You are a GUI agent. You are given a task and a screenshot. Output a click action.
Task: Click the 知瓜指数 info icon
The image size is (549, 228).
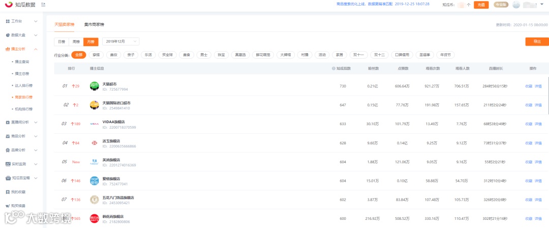[x=333, y=68]
